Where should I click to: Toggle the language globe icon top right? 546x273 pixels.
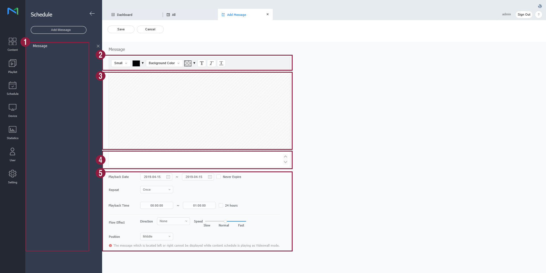pos(539,6)
